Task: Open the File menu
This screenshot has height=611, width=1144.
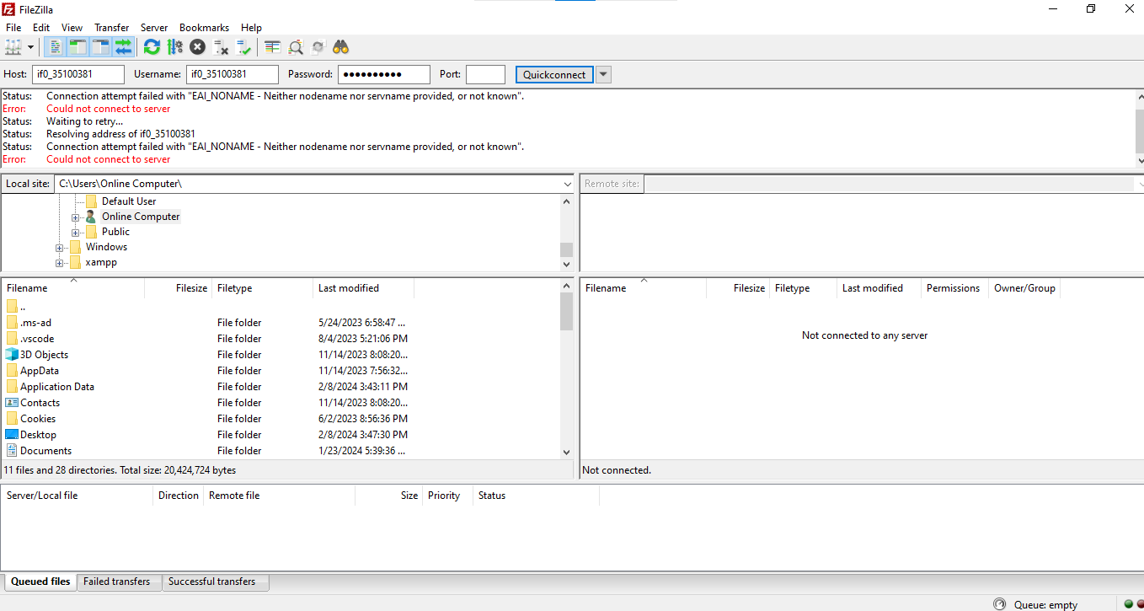Action: pyautogui.click(x=13, y=28)
